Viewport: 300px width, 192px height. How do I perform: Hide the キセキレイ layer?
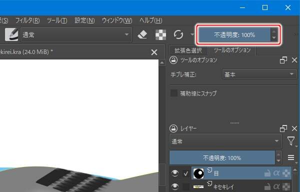point(175,186)
